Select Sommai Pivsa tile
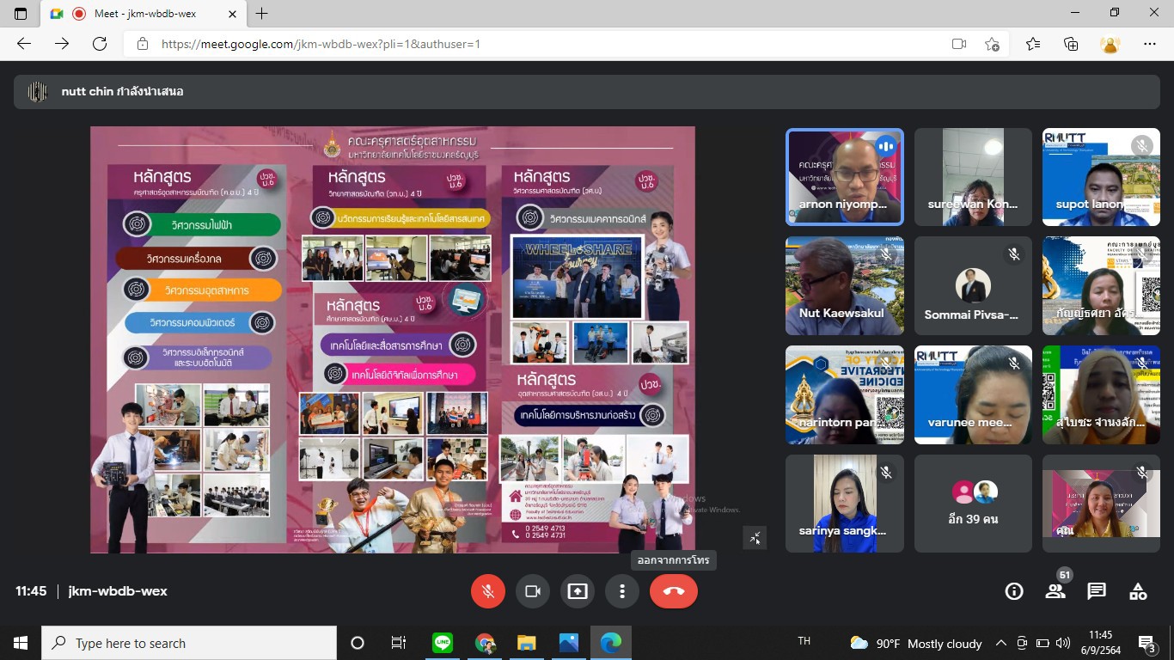1174x660 pixels. pyautogui.click(x=973, y=285)
